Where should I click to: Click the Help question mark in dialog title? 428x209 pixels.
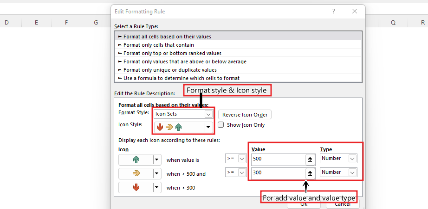(x=334, y=11)
